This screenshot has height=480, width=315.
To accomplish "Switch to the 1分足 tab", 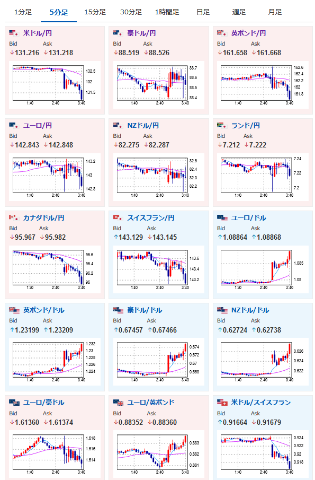I will click(x=23, y=12).
